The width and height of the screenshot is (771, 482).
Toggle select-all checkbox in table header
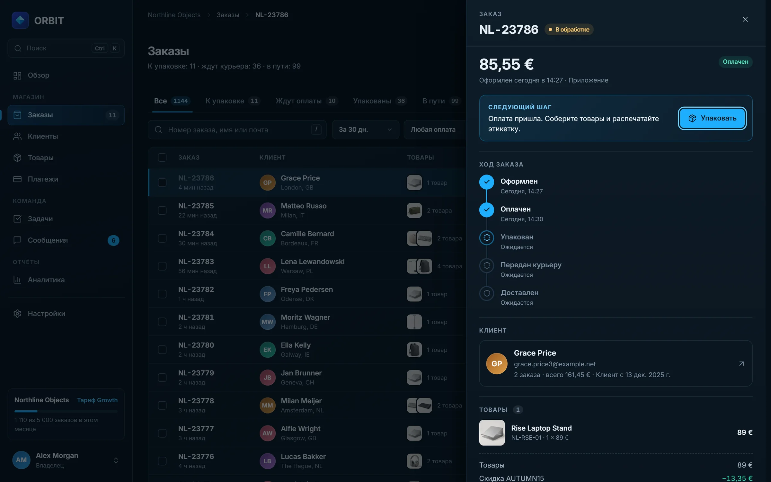tap(162, 157)
